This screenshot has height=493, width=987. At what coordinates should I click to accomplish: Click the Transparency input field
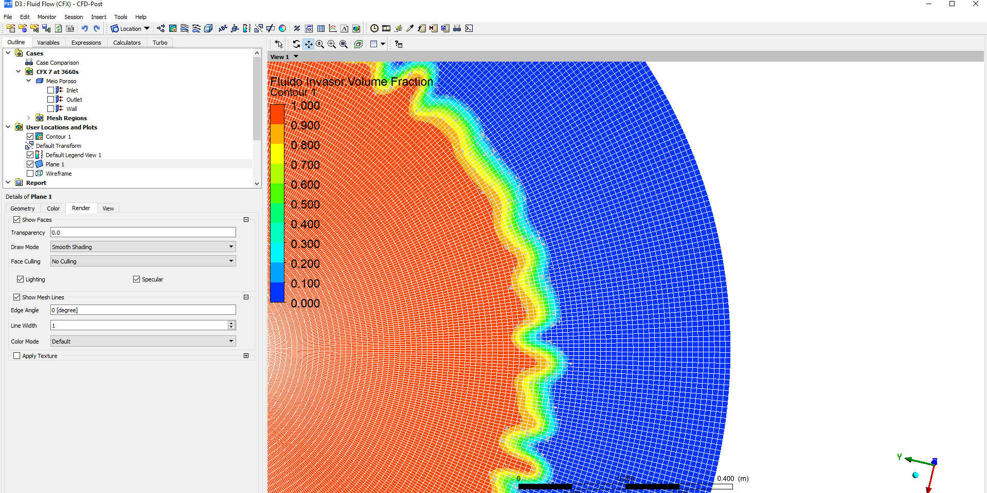(x=143, y=233)
